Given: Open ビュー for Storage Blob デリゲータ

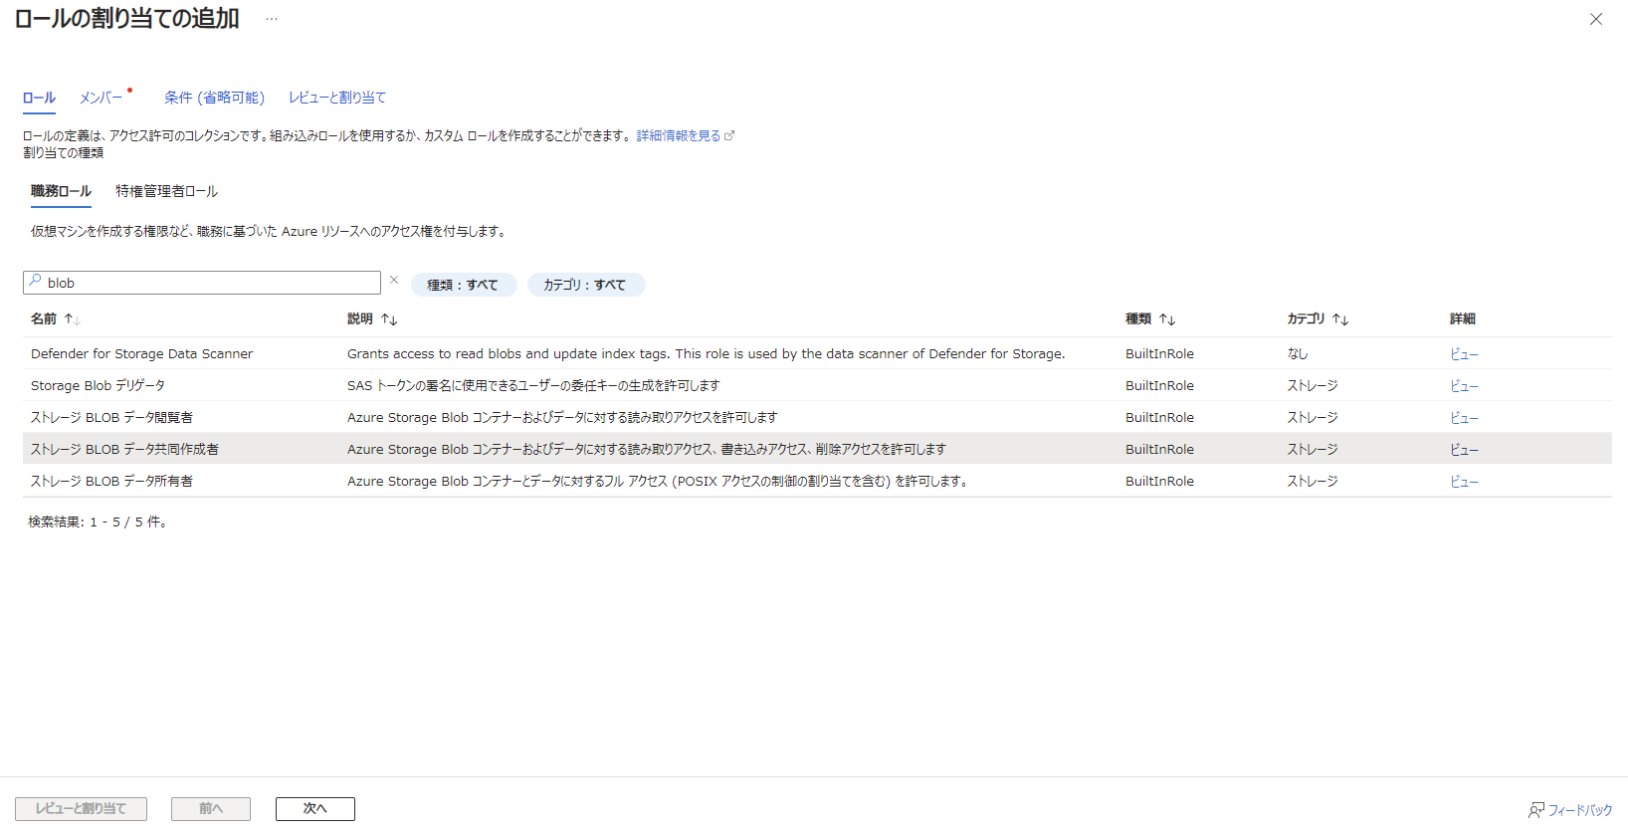Looking at the screenshot, I should (1464, 386).
